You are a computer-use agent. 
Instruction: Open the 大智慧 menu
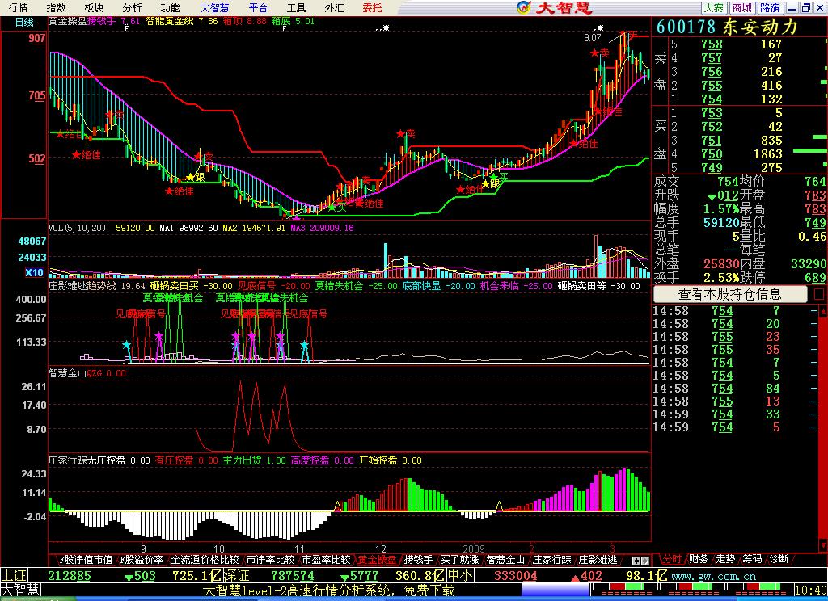click(x=214, y=8)
